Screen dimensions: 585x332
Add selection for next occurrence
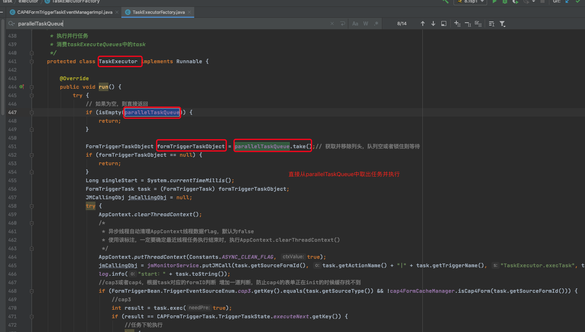pos(457,24)
